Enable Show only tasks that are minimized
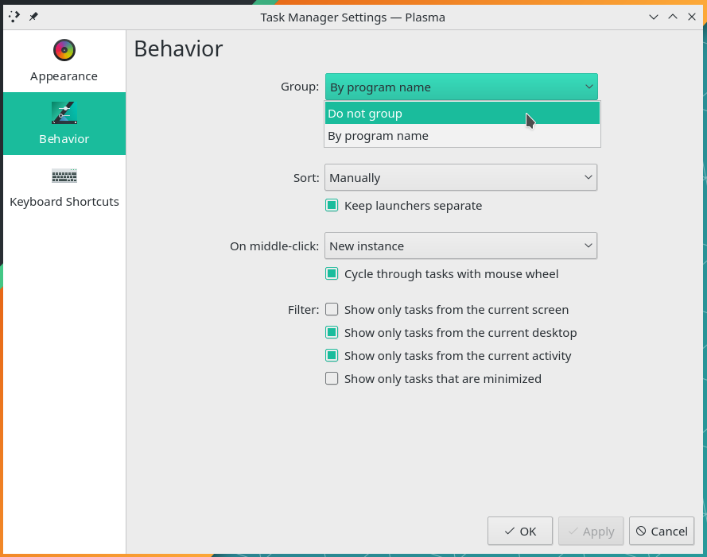Viewport: 707px width, 557px height. click(x=332, y=378)
